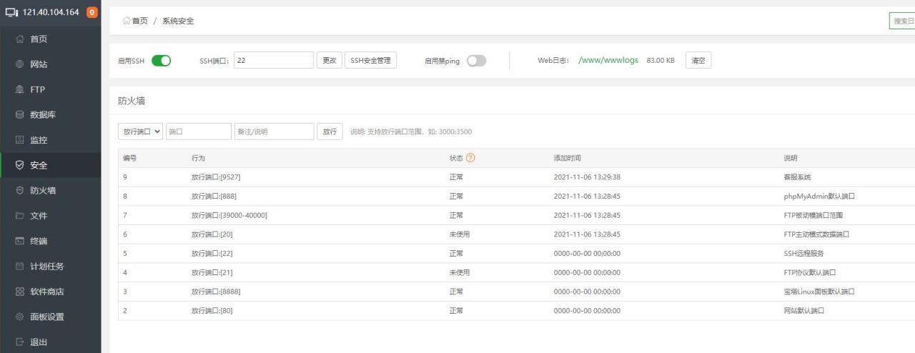Click row 放行端口:[888]
915x353 pixels.
coord(516,196)
